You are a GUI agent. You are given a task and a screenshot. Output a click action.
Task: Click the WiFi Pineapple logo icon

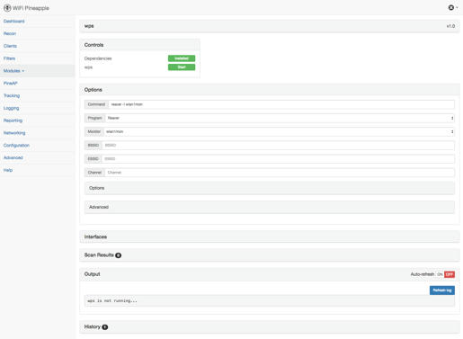(7, 8)
